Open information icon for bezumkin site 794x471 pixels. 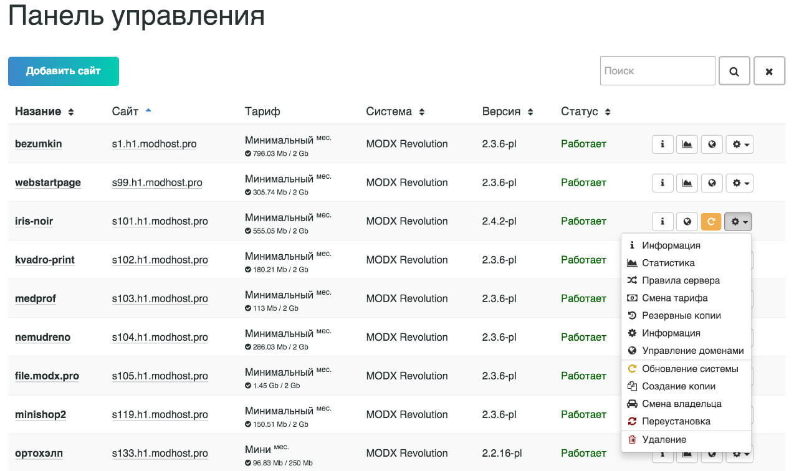[662, 144]
